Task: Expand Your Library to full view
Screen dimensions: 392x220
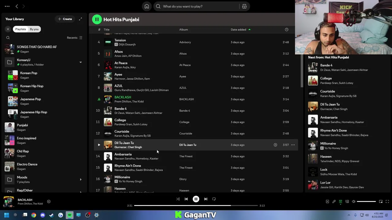Action: coord(81,19)
